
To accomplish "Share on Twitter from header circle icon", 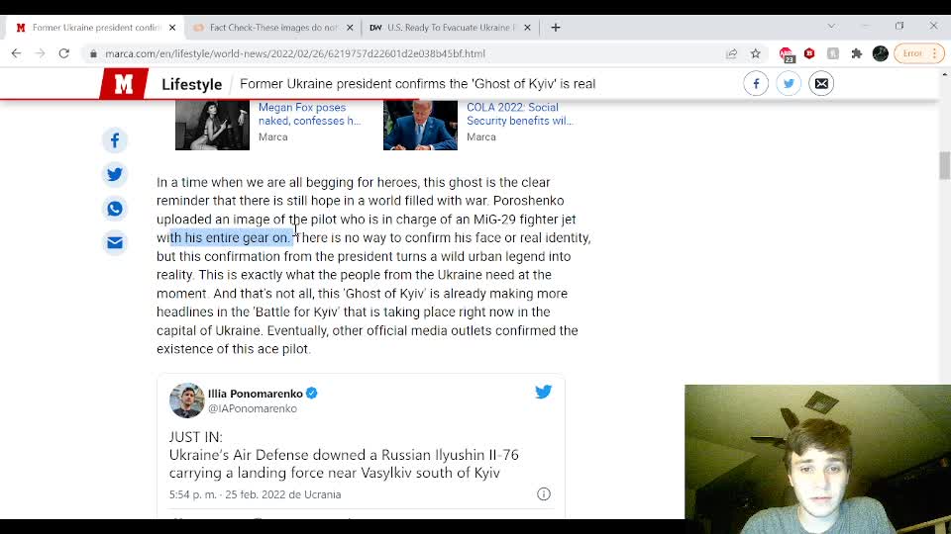I will click(x=789, y=83).
